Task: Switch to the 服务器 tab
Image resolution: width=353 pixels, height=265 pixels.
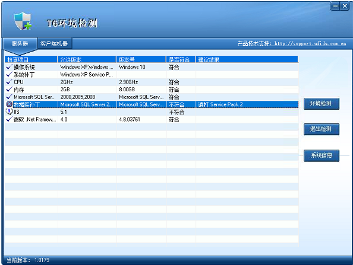Action: pyautogui.click(x=20, y=43)
